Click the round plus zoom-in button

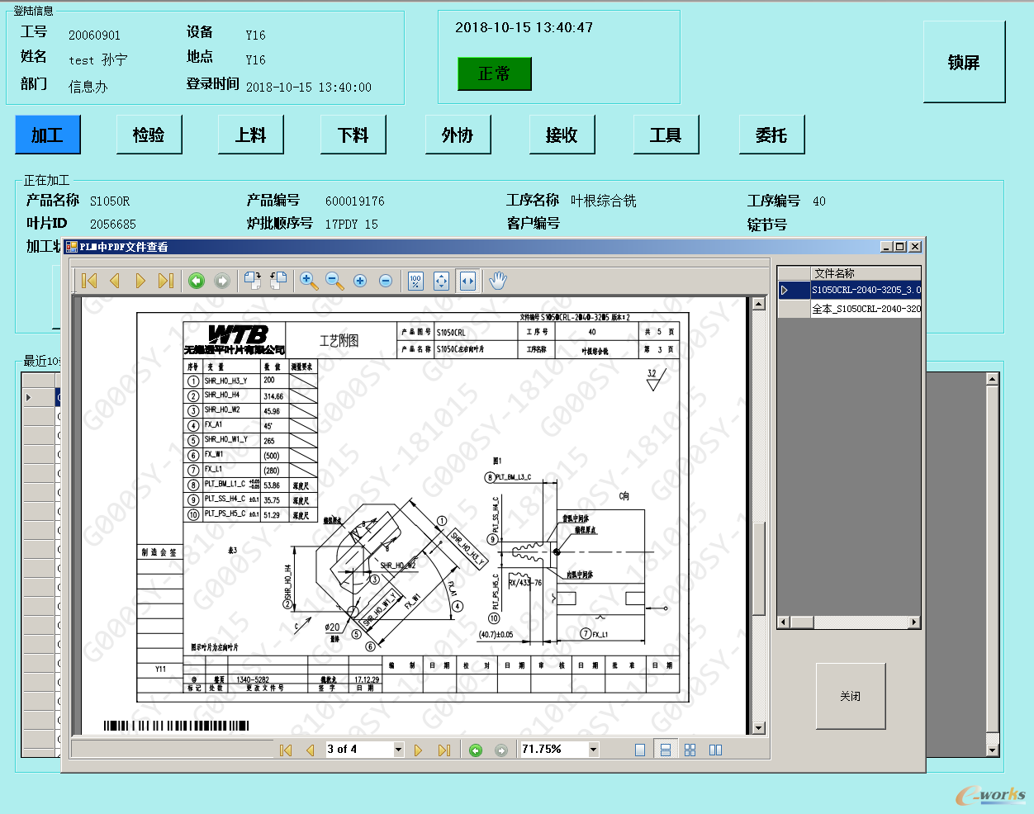[360, 281]
